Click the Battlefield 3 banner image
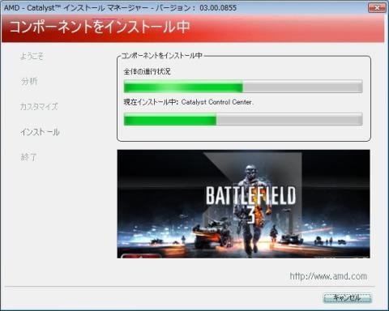This screenshot has width=389, height=311. click(243, 204)
